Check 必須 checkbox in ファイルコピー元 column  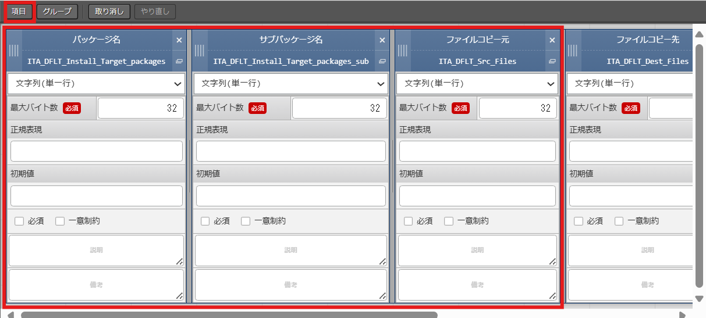(408, 221)
